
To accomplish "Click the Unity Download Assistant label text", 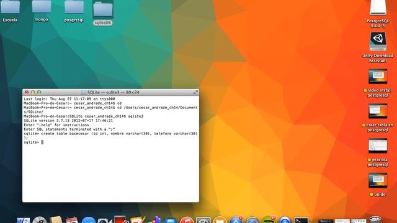I will (x=378, y=58).
